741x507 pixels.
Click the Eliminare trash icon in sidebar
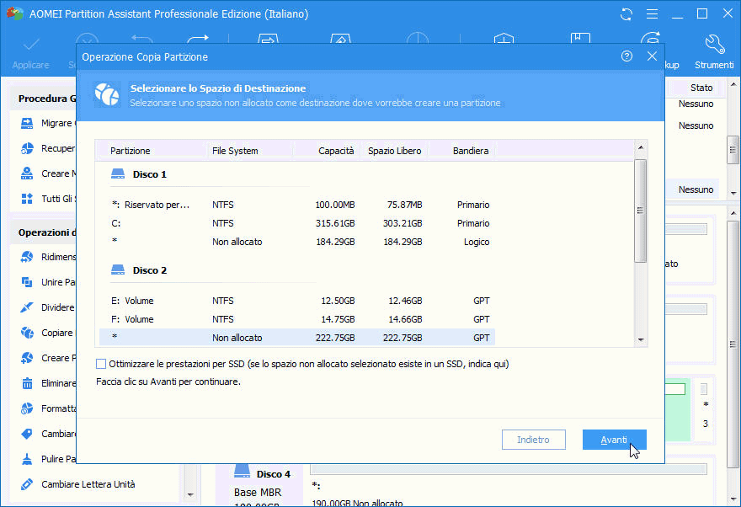pos(27,383)
